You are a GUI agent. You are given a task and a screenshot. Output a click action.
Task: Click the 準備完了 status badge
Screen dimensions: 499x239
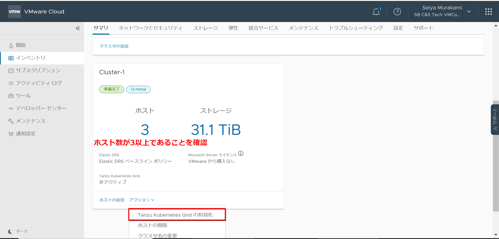click(112, 89)
